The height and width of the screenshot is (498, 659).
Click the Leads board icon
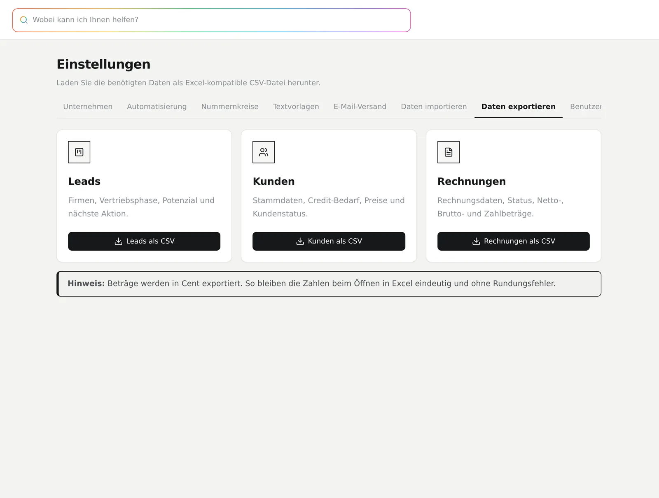coord(79,152)
